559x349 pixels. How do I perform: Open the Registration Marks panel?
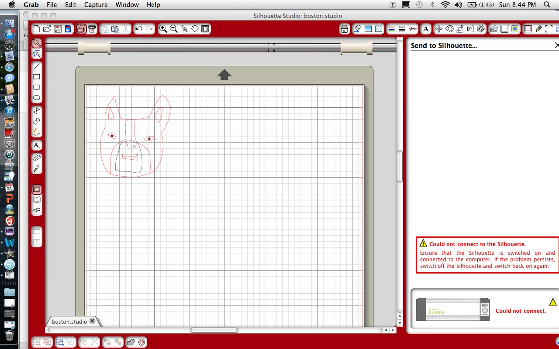[549, 29]
